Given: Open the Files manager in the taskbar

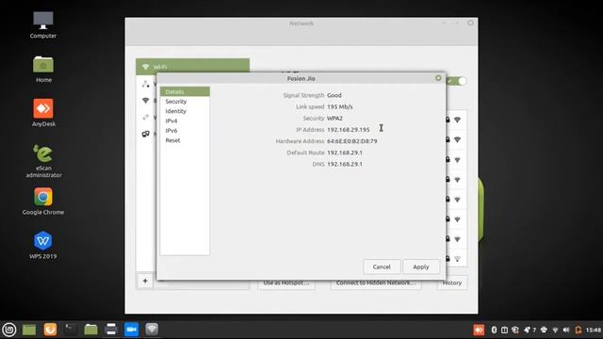Looking at the screenshot, I should 90,330.
